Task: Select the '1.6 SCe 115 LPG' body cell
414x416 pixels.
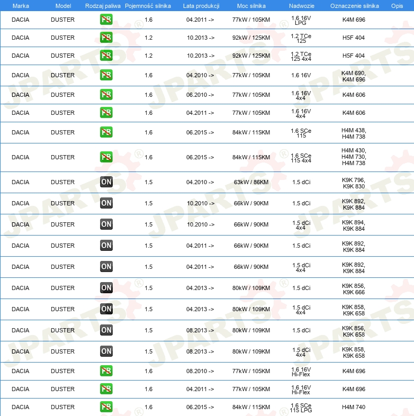Action: pyautogui.click(x=301, y=408)
